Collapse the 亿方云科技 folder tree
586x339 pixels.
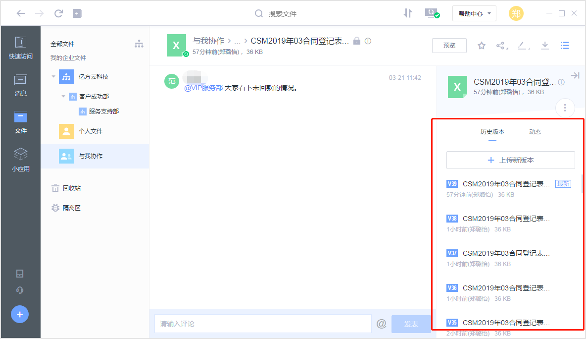[53, 76]
